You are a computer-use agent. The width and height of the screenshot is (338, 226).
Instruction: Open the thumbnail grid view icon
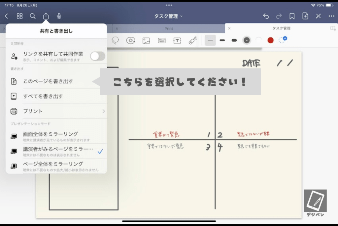pos(19,16)
